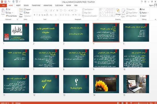Image resolution: width=157 pixels, height=104 pixels.
Task: Click the Paste clipboard icon
Action: (3, 11)
